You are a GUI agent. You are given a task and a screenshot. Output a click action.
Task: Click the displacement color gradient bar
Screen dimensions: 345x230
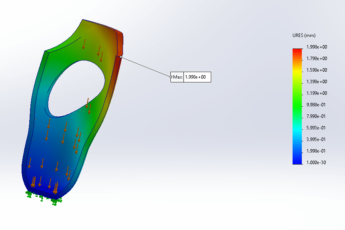pos(297,106)
